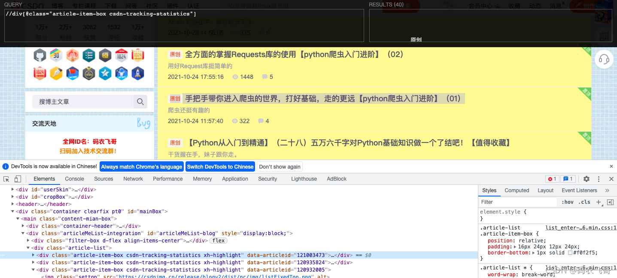The width and height of the screenshot is (617, 278).
Task: Open the Requests库 article title link
Action: 295,54
